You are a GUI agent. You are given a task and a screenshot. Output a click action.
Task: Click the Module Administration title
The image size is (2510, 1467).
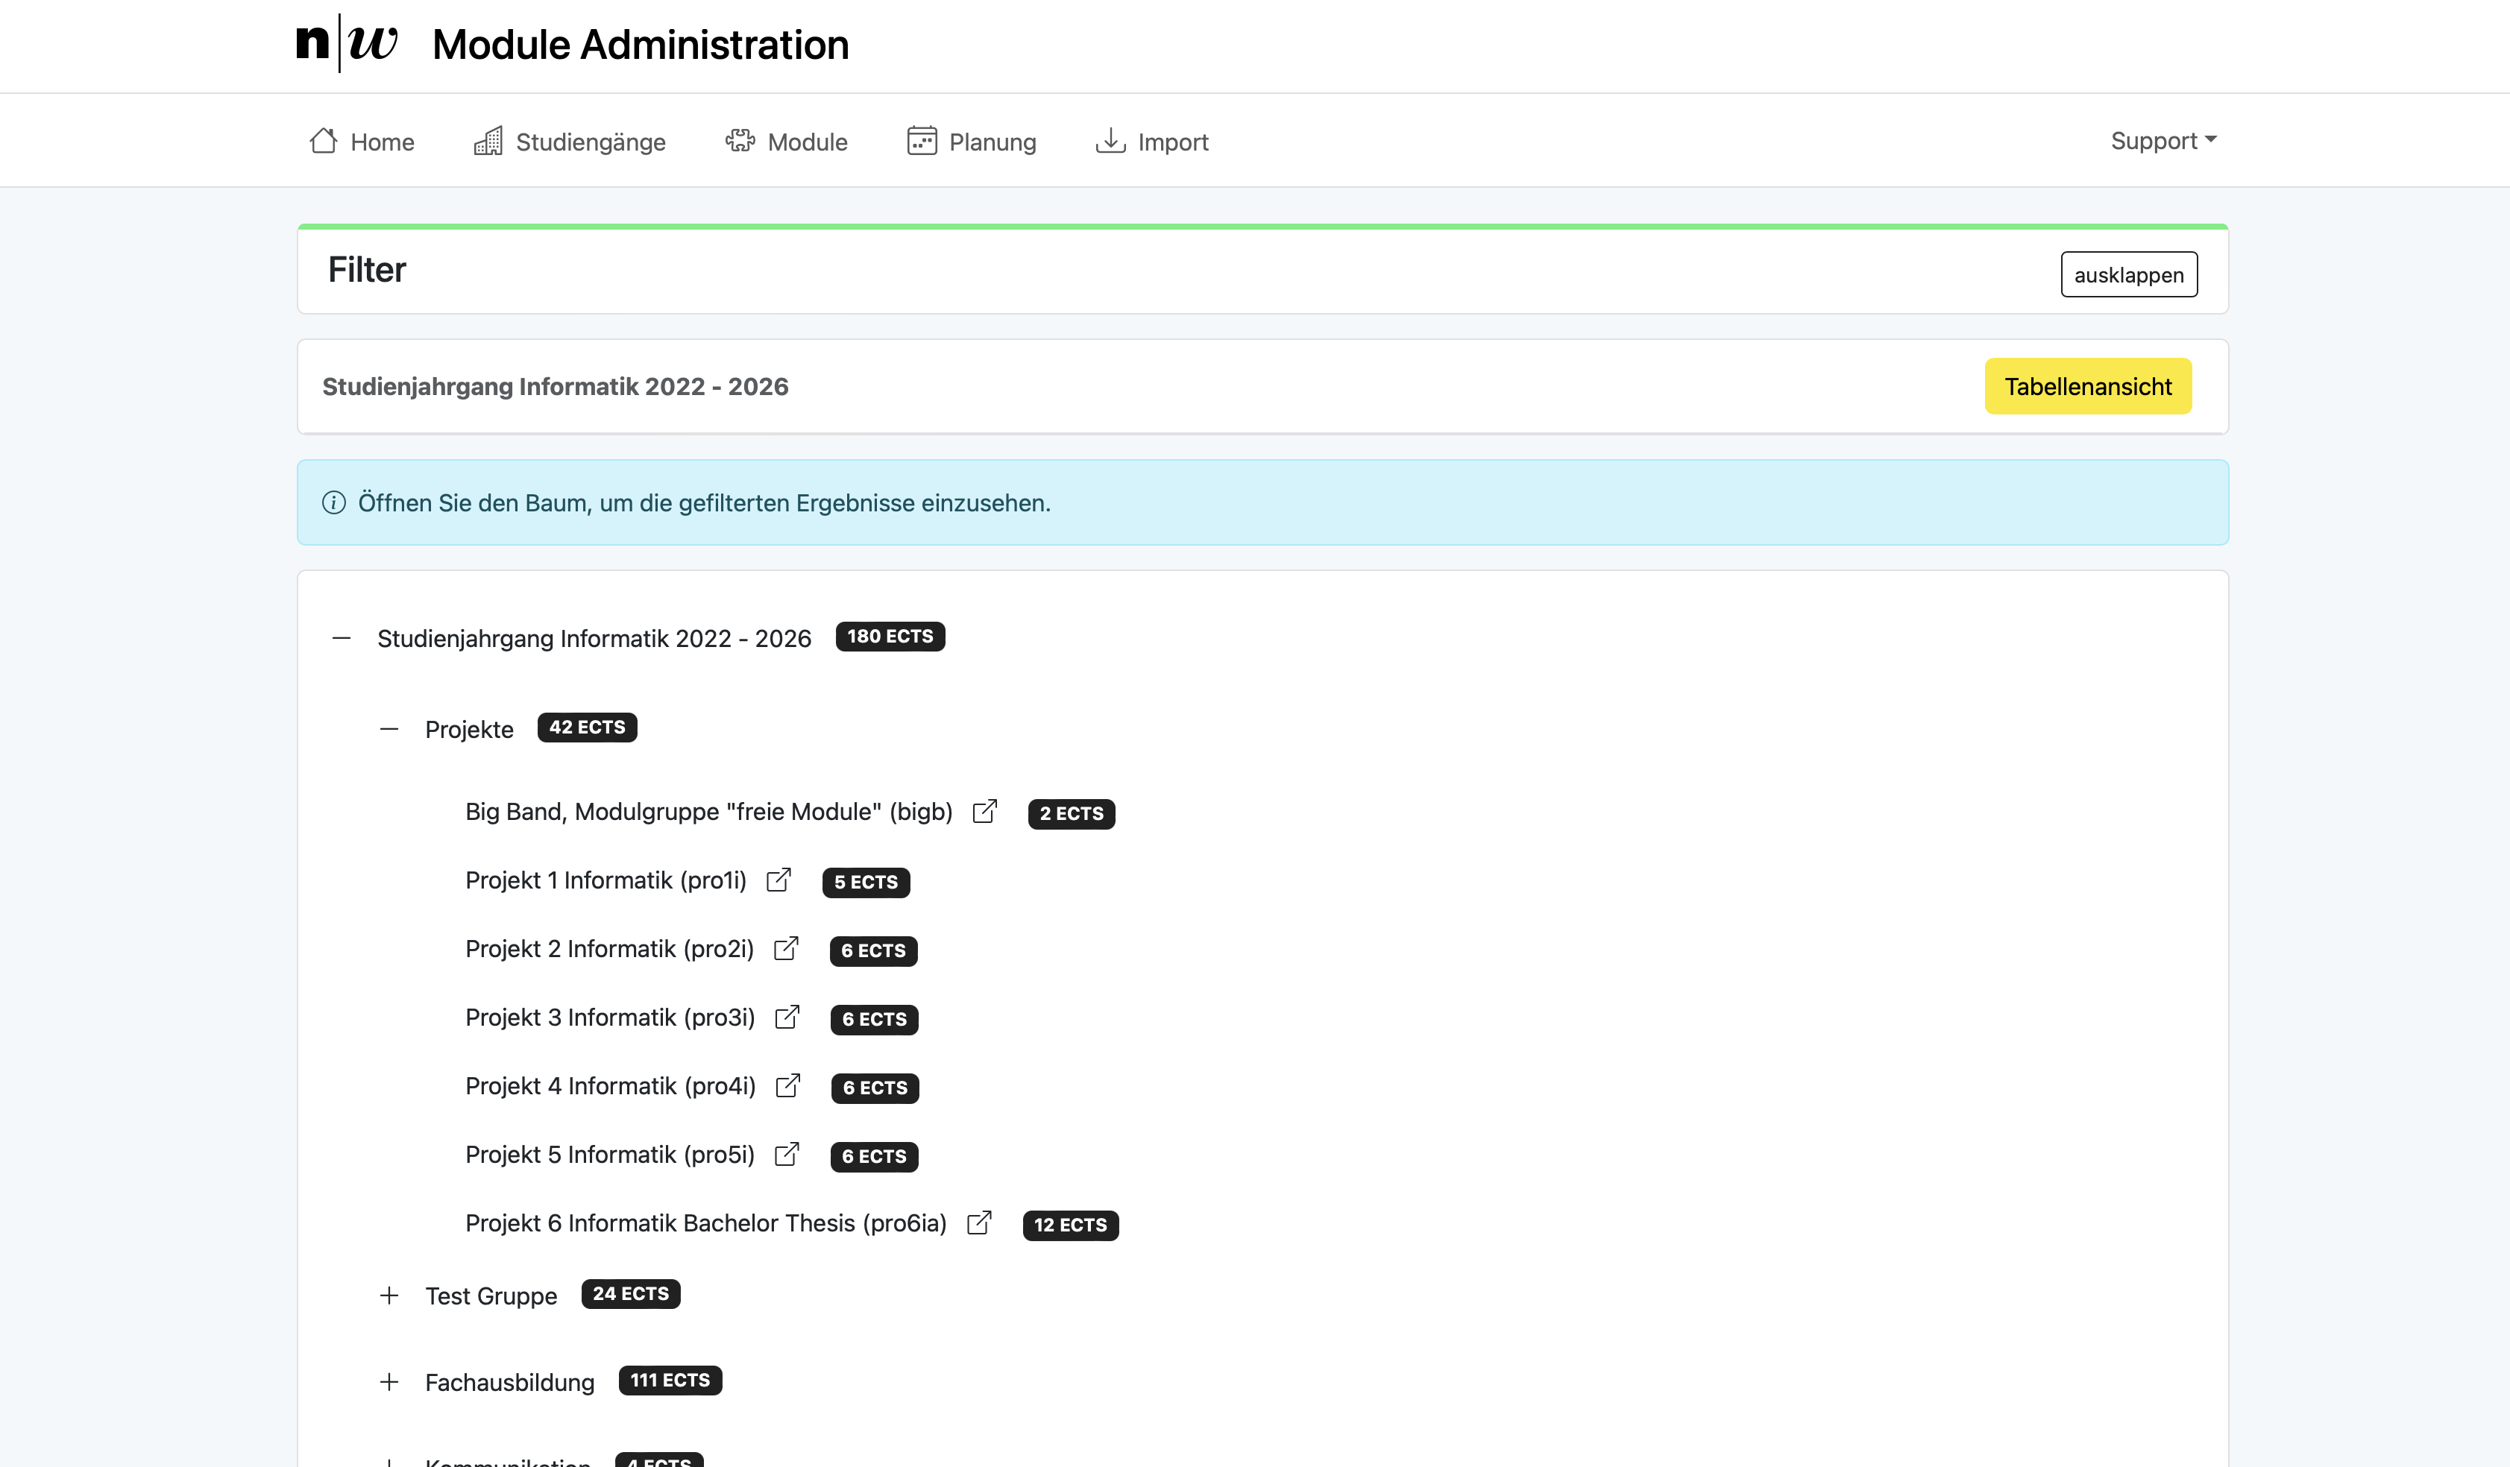[641, 45]
